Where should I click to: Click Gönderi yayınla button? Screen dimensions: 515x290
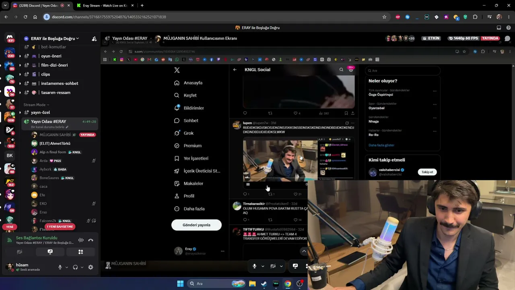pos(196,225)
